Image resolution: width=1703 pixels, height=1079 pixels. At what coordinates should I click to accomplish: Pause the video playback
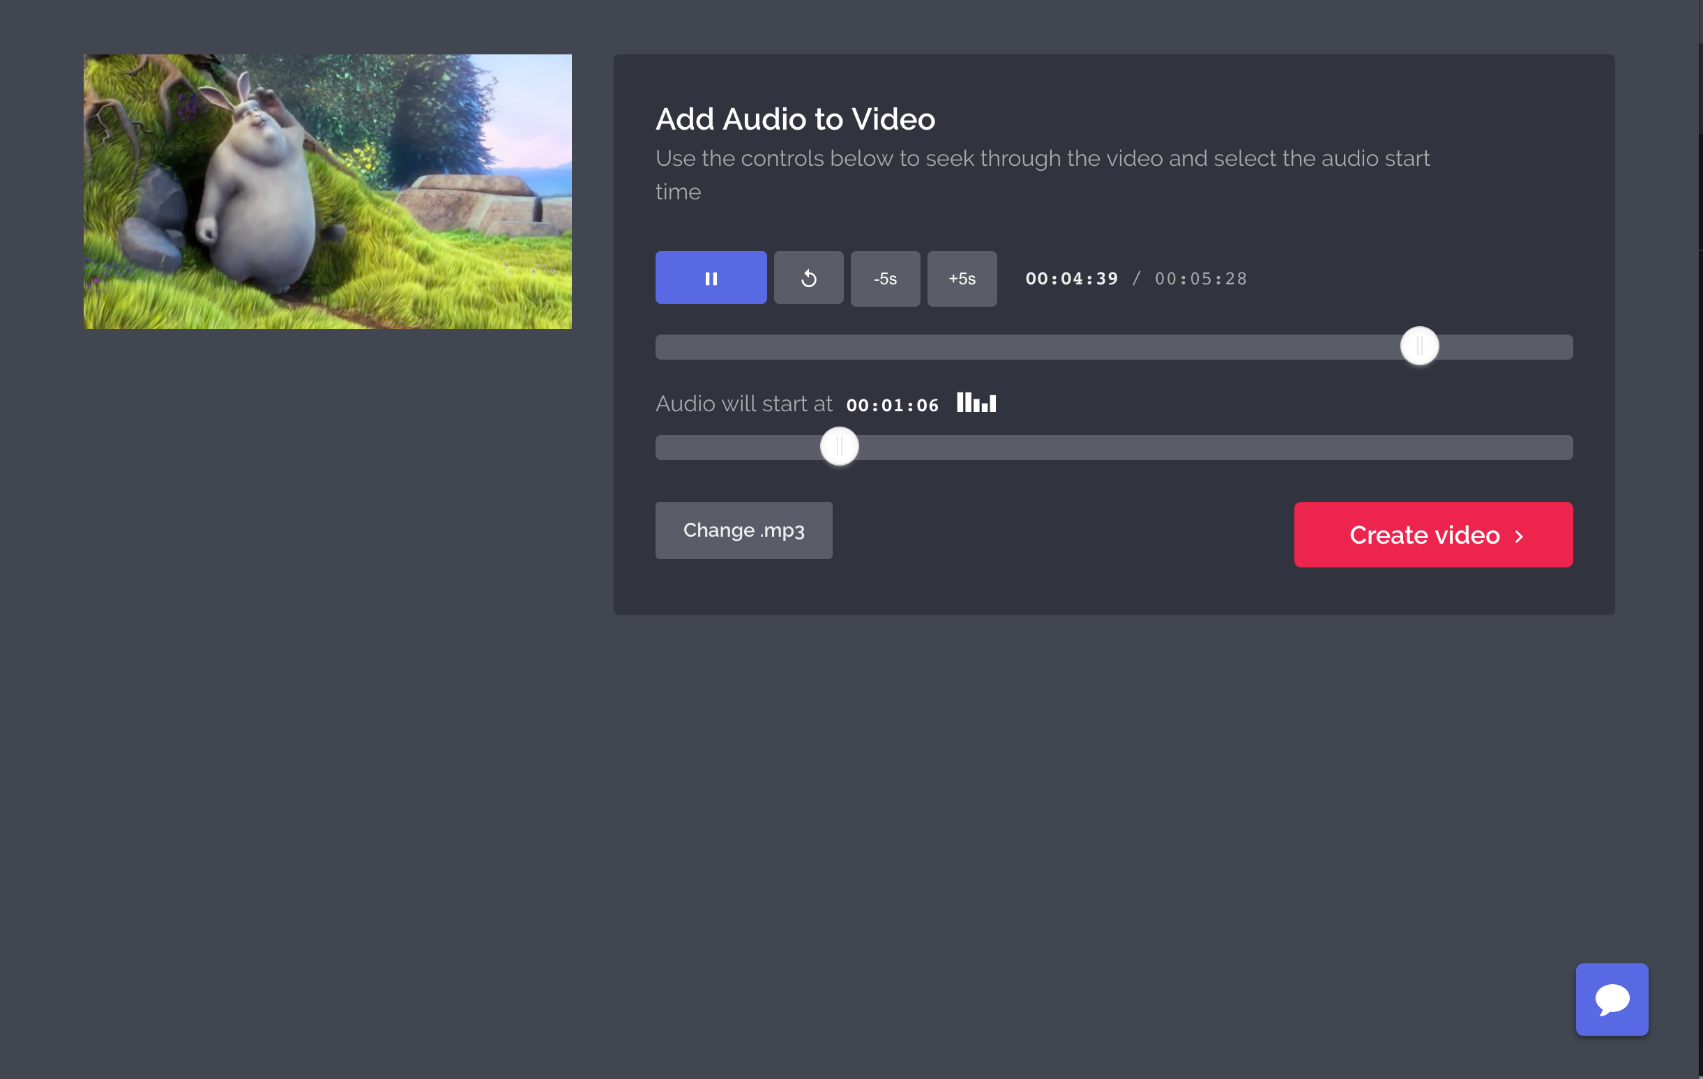[711, 278]
